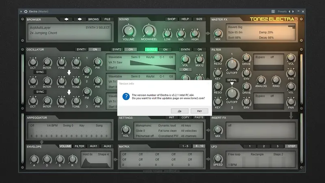Show matrix slots 1 - 5
Screen dimensions: 325x183
[185, 146]
